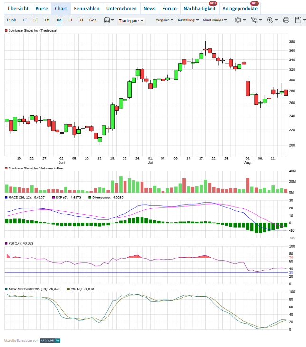Click green Divergence legend square
The height and width of the screenshot is (347, 306).
[x=90, y=198]
